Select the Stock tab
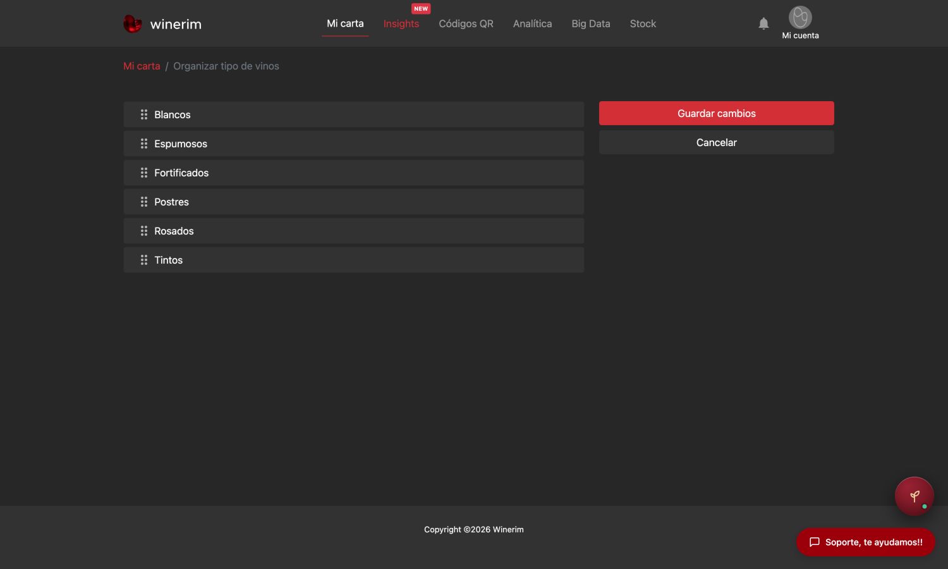 tap(643, 23)
